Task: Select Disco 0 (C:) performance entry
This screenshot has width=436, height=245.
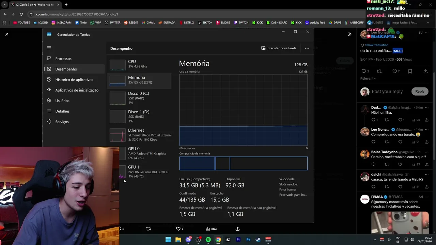Action: [140, 98]
